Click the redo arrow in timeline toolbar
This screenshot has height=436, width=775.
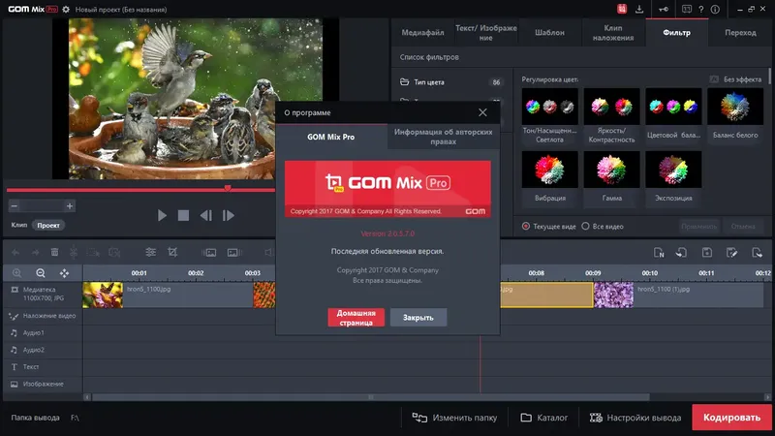tap(35, 253)
